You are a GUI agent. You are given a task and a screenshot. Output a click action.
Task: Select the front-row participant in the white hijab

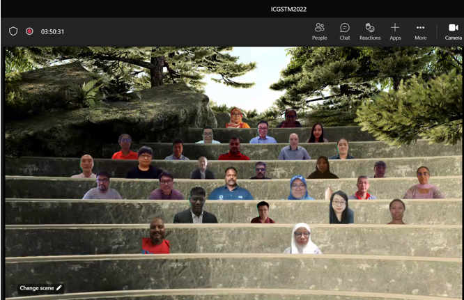302,238
